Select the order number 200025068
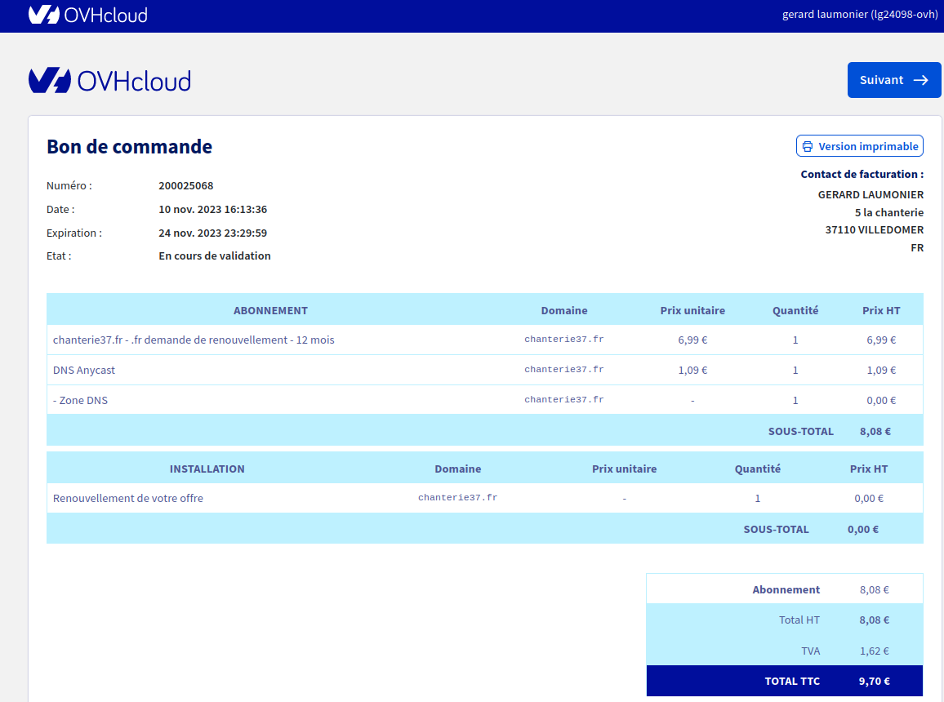 click(x=185, y=185)
